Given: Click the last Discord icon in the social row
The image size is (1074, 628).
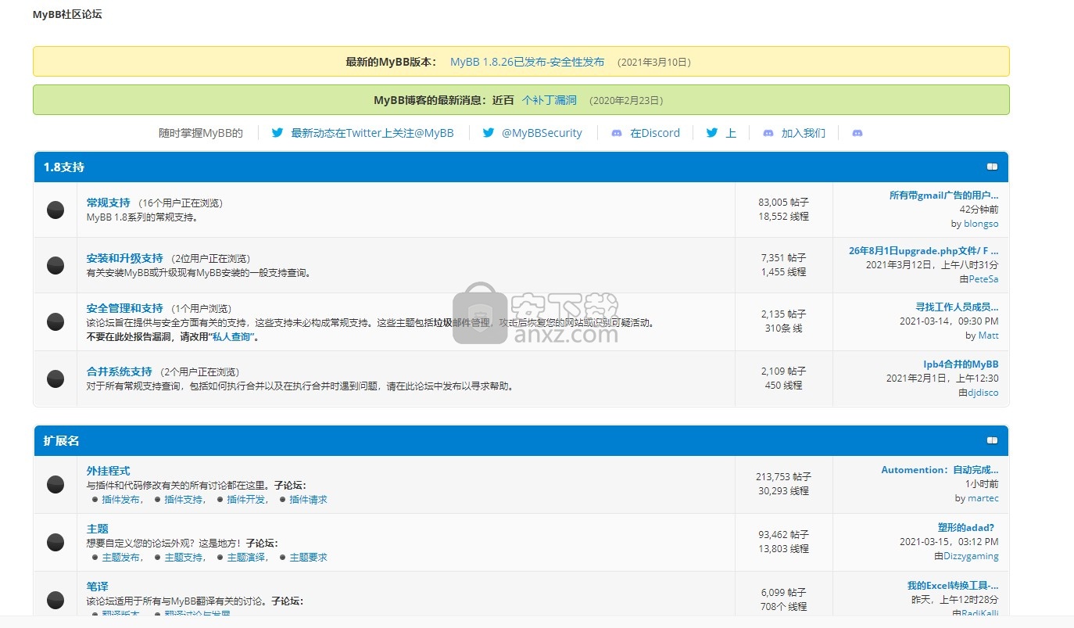Looking at the screenshot, I should pyautogui.click(x=857, y=133).
